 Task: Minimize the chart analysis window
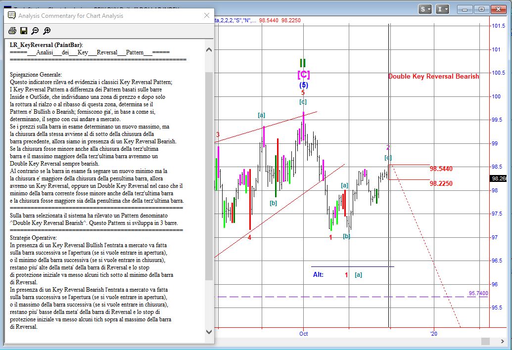click(465, 9)
